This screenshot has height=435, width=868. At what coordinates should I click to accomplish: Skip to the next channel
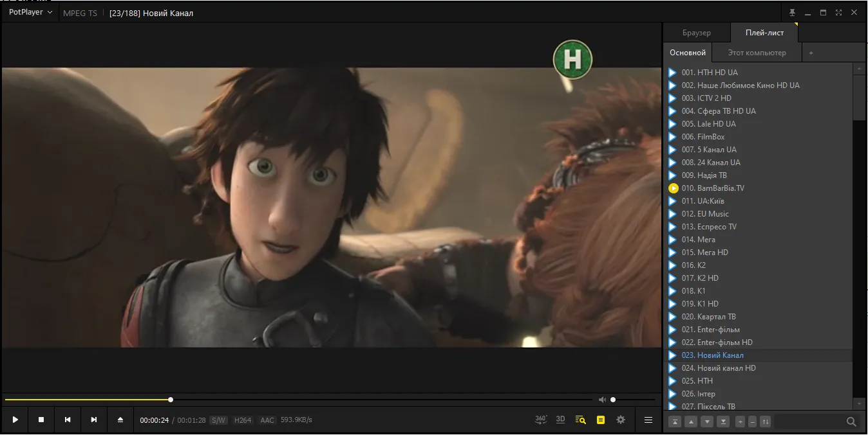[94, 420]
